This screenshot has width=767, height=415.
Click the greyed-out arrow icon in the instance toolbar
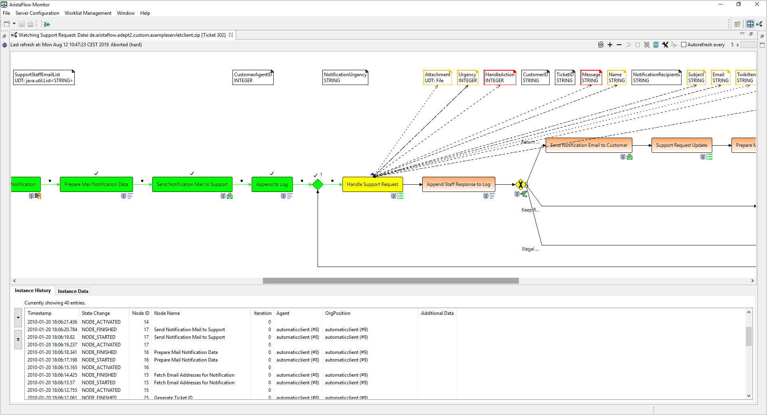coord(628,45)
